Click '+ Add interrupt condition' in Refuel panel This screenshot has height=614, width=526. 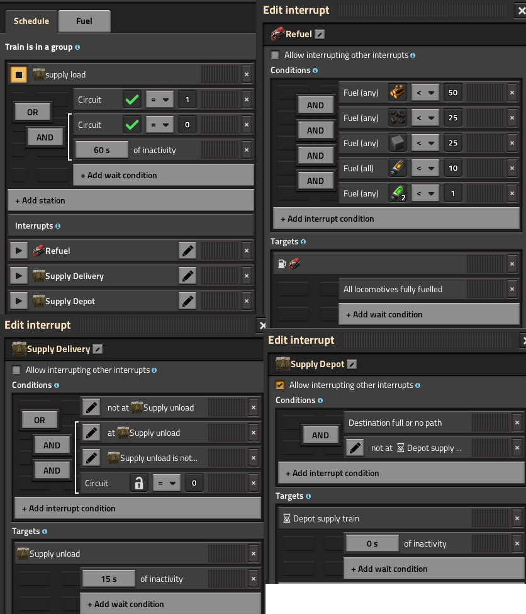pyautogui.click(x=396, y=219)
